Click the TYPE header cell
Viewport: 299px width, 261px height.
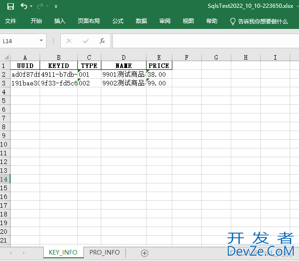[x=89, y=66]
